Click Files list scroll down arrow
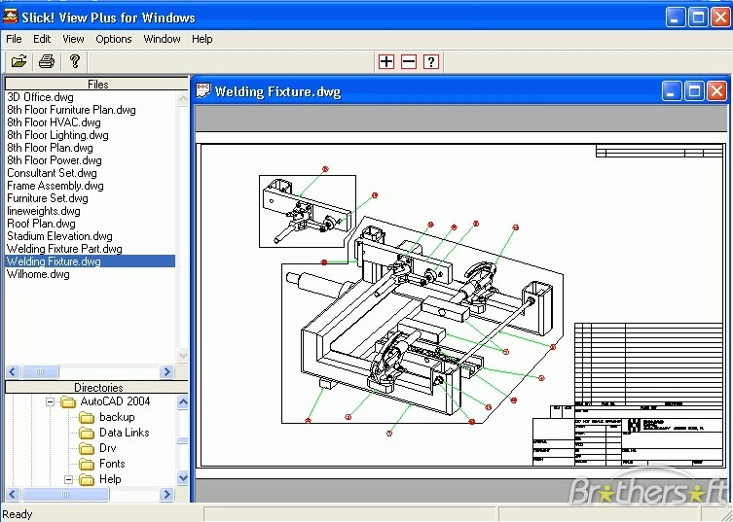Screen dimensions: 733x522 click(183, 356)
